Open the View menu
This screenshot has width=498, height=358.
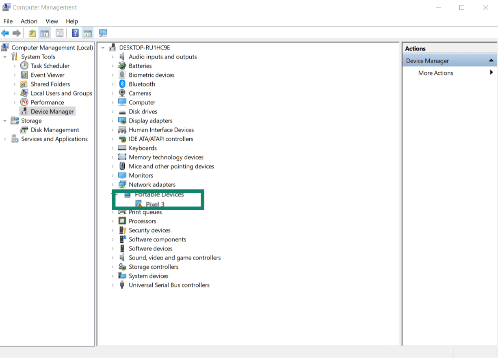[52, 21]
